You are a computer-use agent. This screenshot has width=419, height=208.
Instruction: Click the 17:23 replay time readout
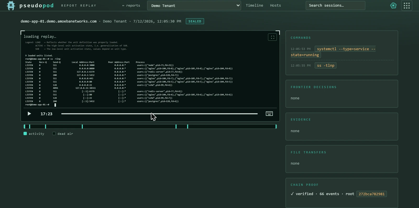pyautogui.click(x=46, y=114)
